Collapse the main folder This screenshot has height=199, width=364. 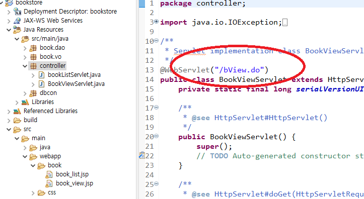17,138
